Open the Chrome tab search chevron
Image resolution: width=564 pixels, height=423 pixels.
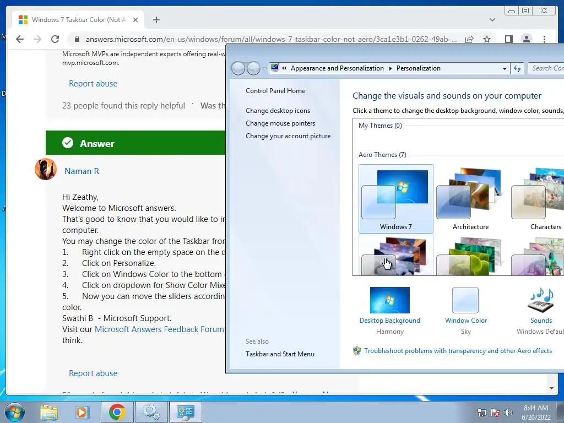click(492, 20)
